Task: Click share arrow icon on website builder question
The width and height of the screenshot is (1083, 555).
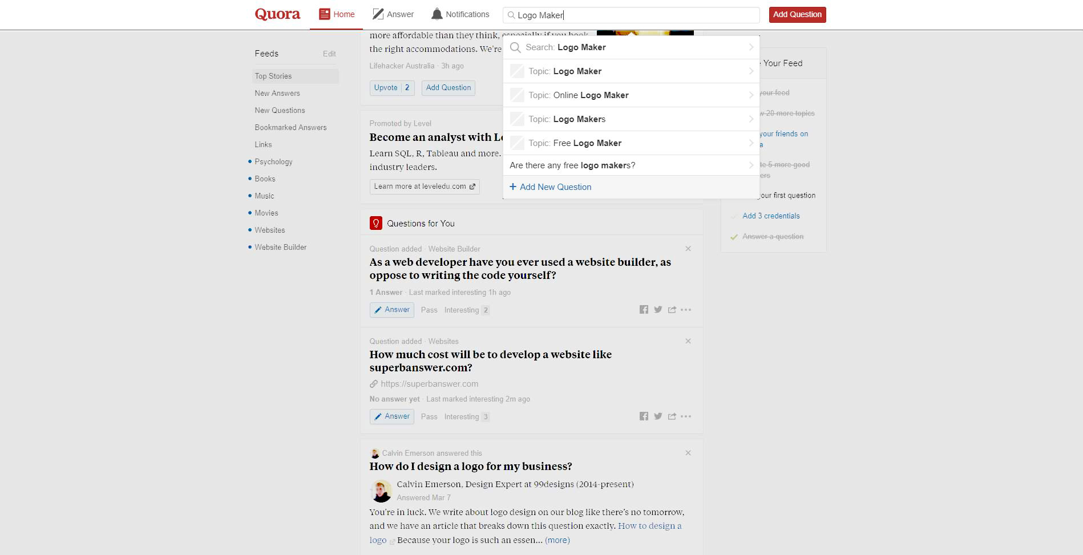Action: pos(672,310)
